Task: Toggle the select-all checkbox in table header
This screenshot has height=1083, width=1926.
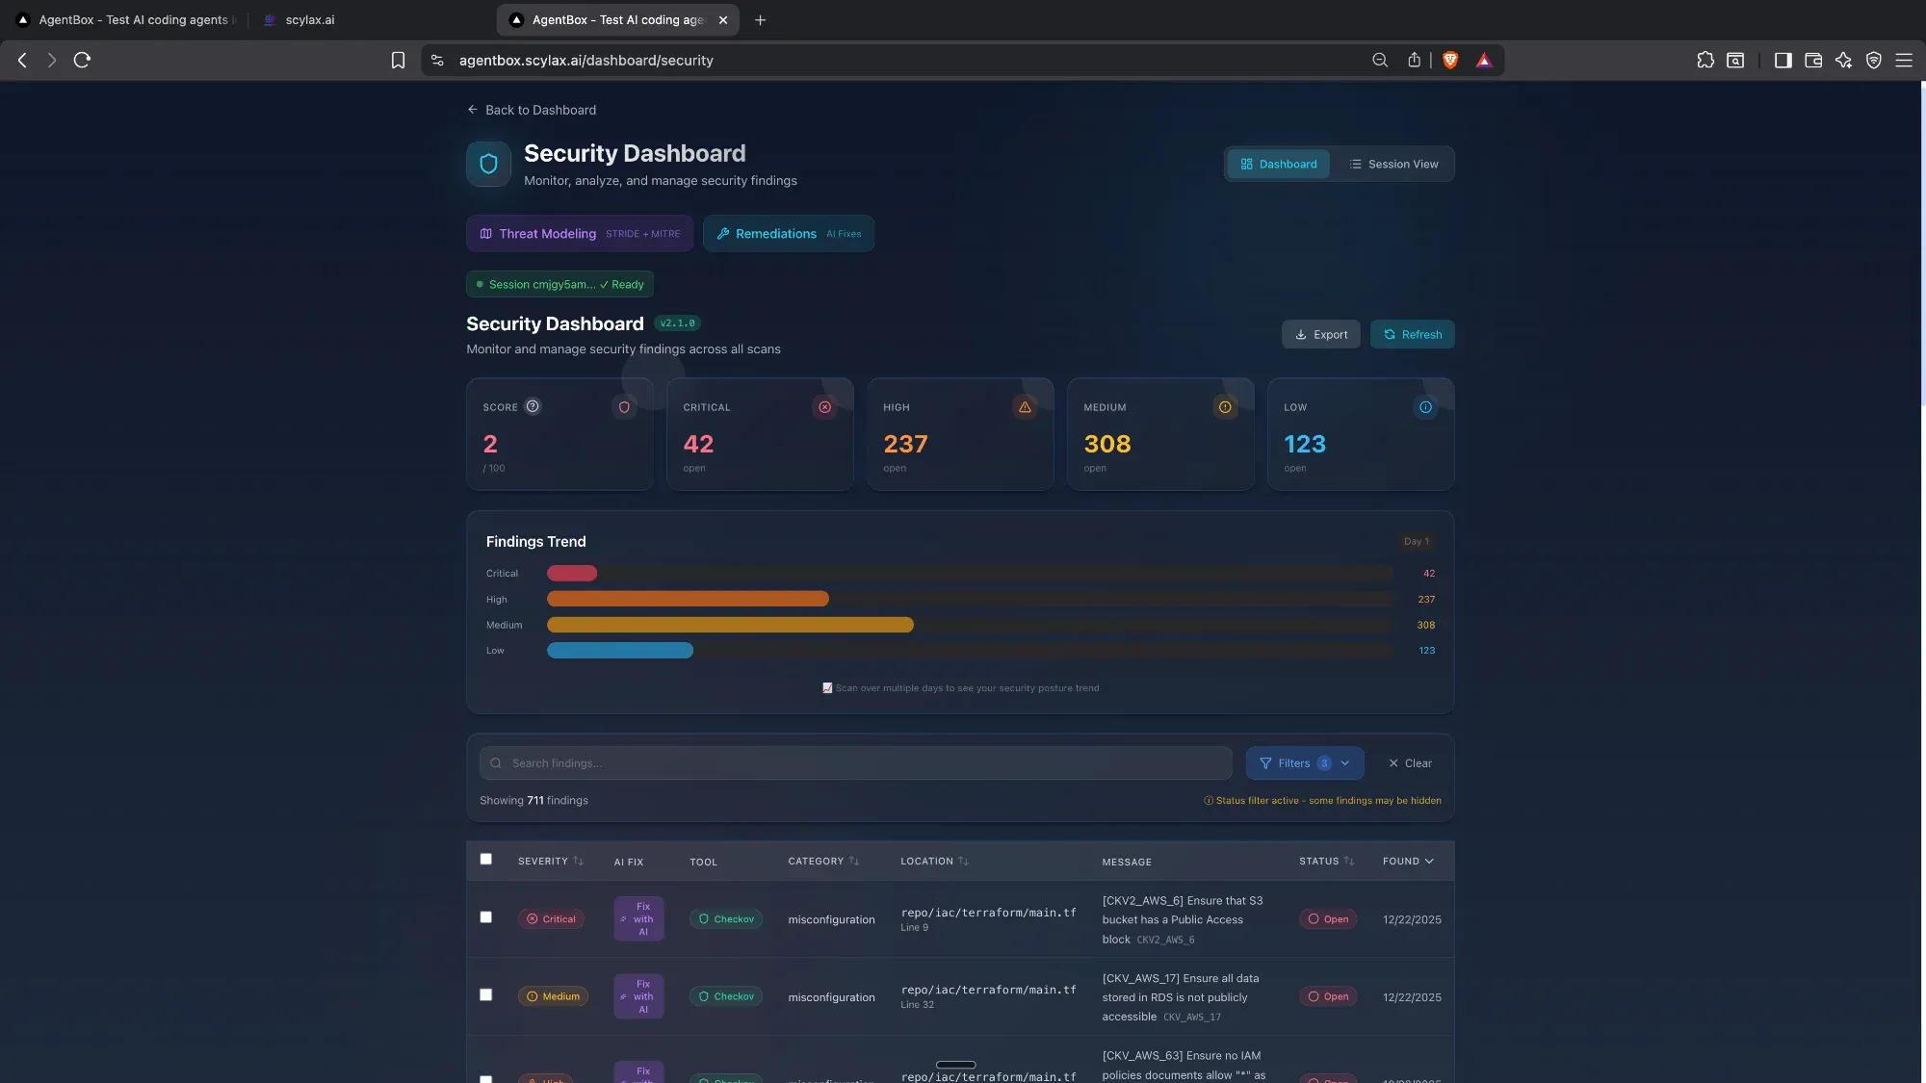Action: click(486, 859)
